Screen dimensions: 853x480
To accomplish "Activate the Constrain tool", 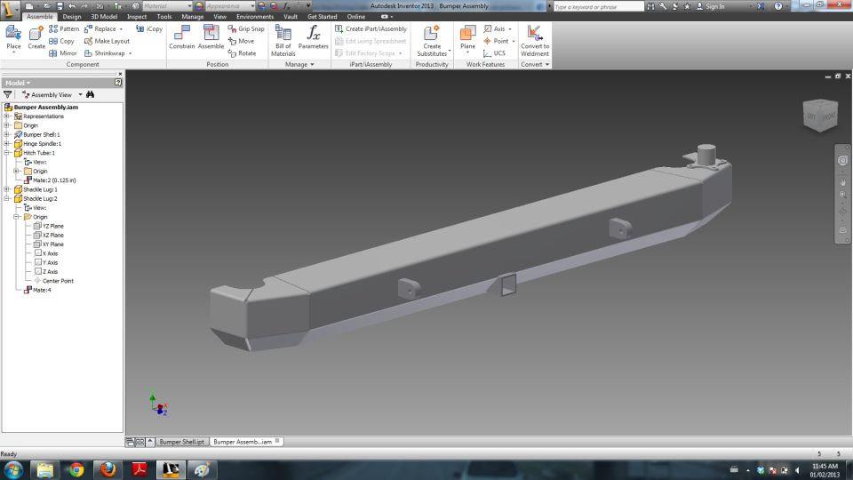I will click(181, 37).
